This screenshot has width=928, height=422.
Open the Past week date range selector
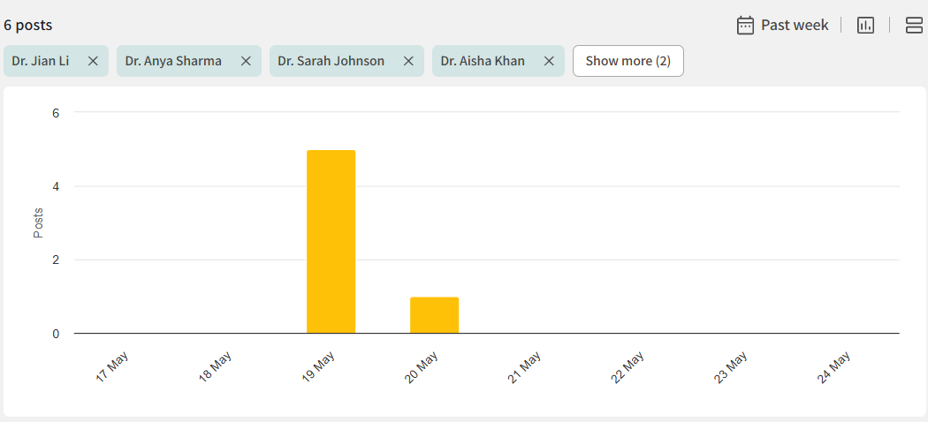tap(795, 25)
